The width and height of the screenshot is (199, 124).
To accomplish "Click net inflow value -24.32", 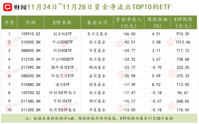I will coord(129,59).
